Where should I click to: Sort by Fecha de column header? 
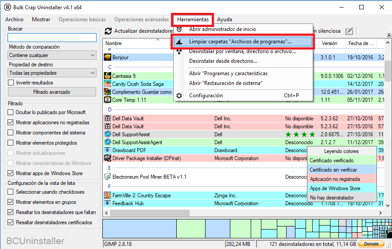point(361,43)
